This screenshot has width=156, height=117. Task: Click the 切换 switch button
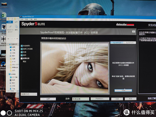123,90
